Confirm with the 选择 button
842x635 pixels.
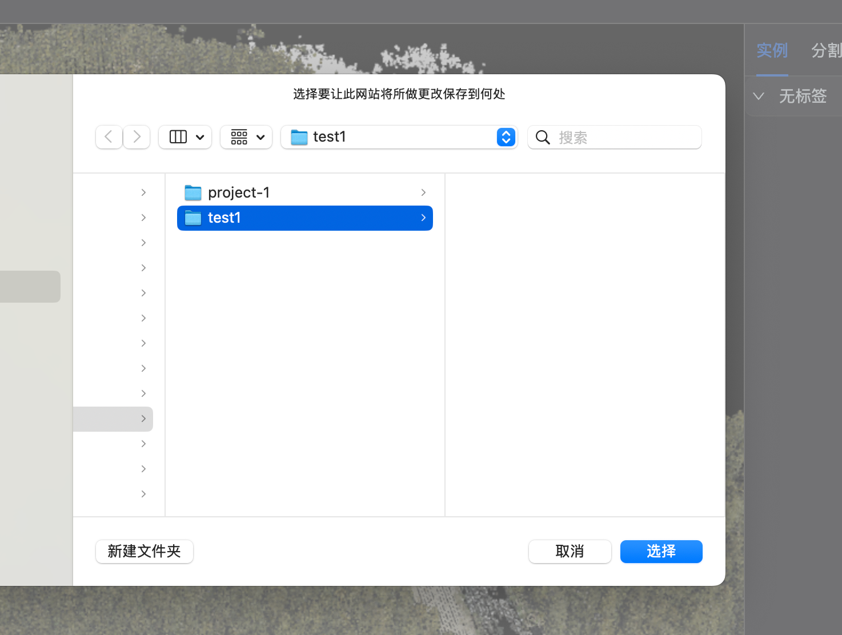661,551
